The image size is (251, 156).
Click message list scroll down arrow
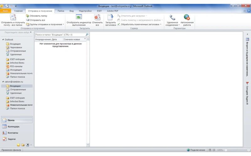[88, 145]
